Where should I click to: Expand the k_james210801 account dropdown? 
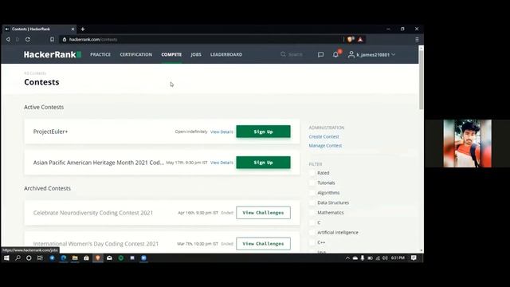coord(372,55)
